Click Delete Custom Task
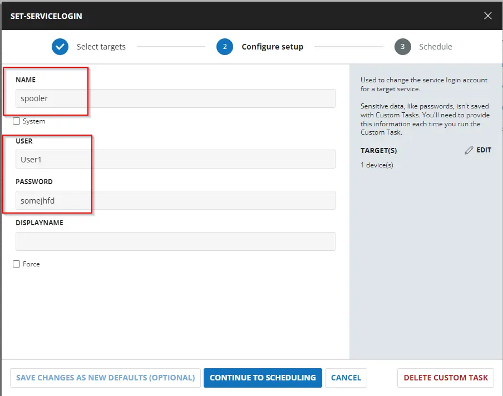 (445, 378)
